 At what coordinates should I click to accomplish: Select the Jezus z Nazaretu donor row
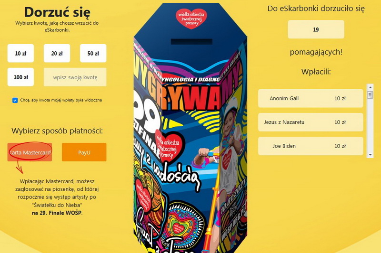pyautogui.click(x=311, y=122)
